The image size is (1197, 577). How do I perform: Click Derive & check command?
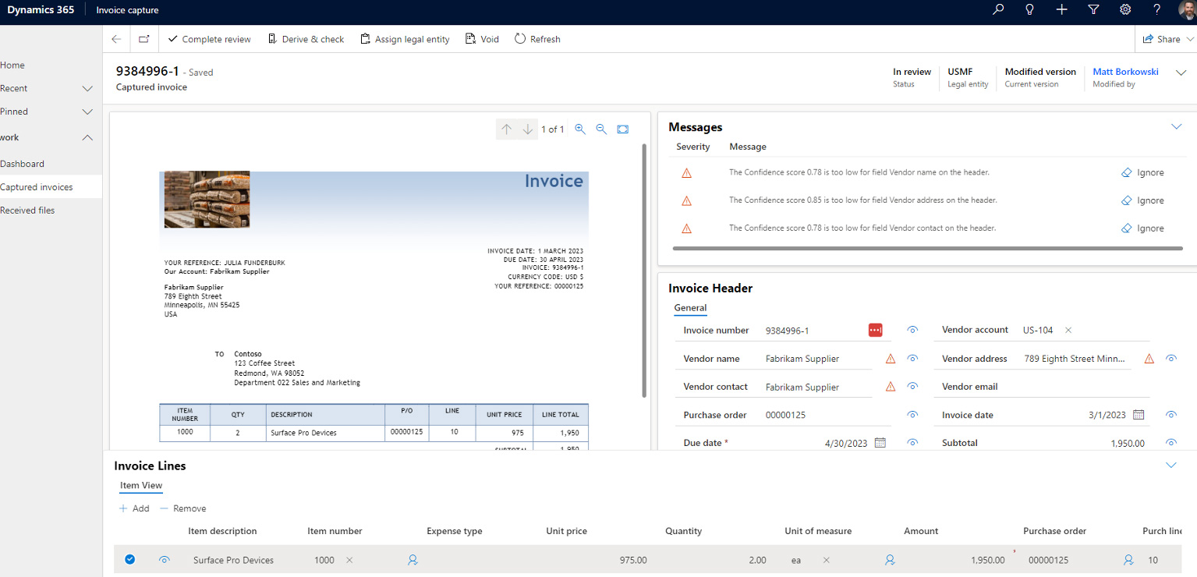[x=306, y=39]
